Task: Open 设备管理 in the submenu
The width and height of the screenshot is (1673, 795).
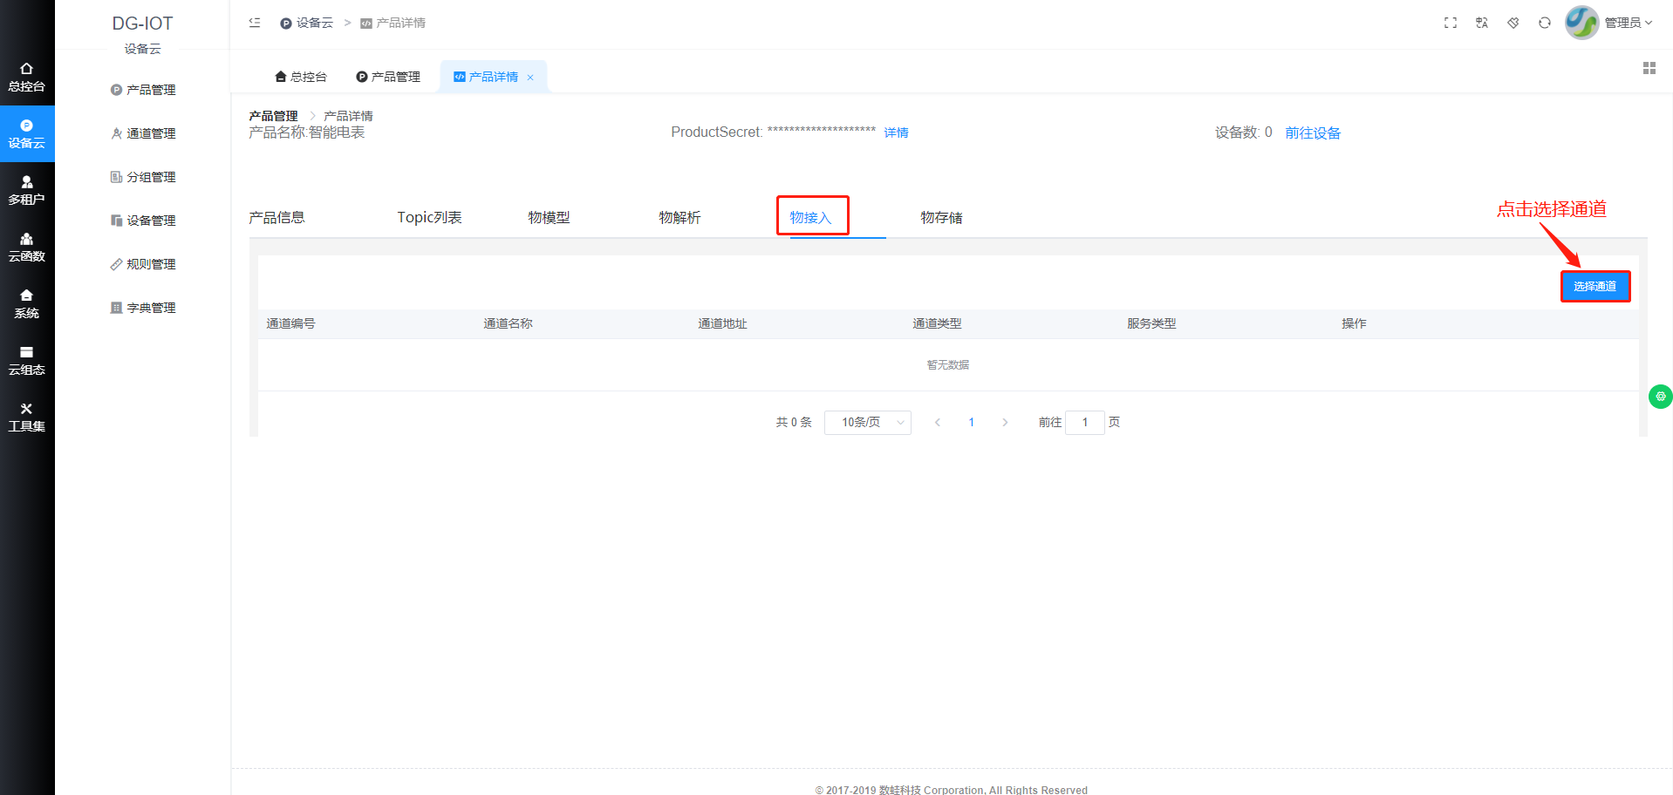Action: pyautogui.click(x=143, y=221)
